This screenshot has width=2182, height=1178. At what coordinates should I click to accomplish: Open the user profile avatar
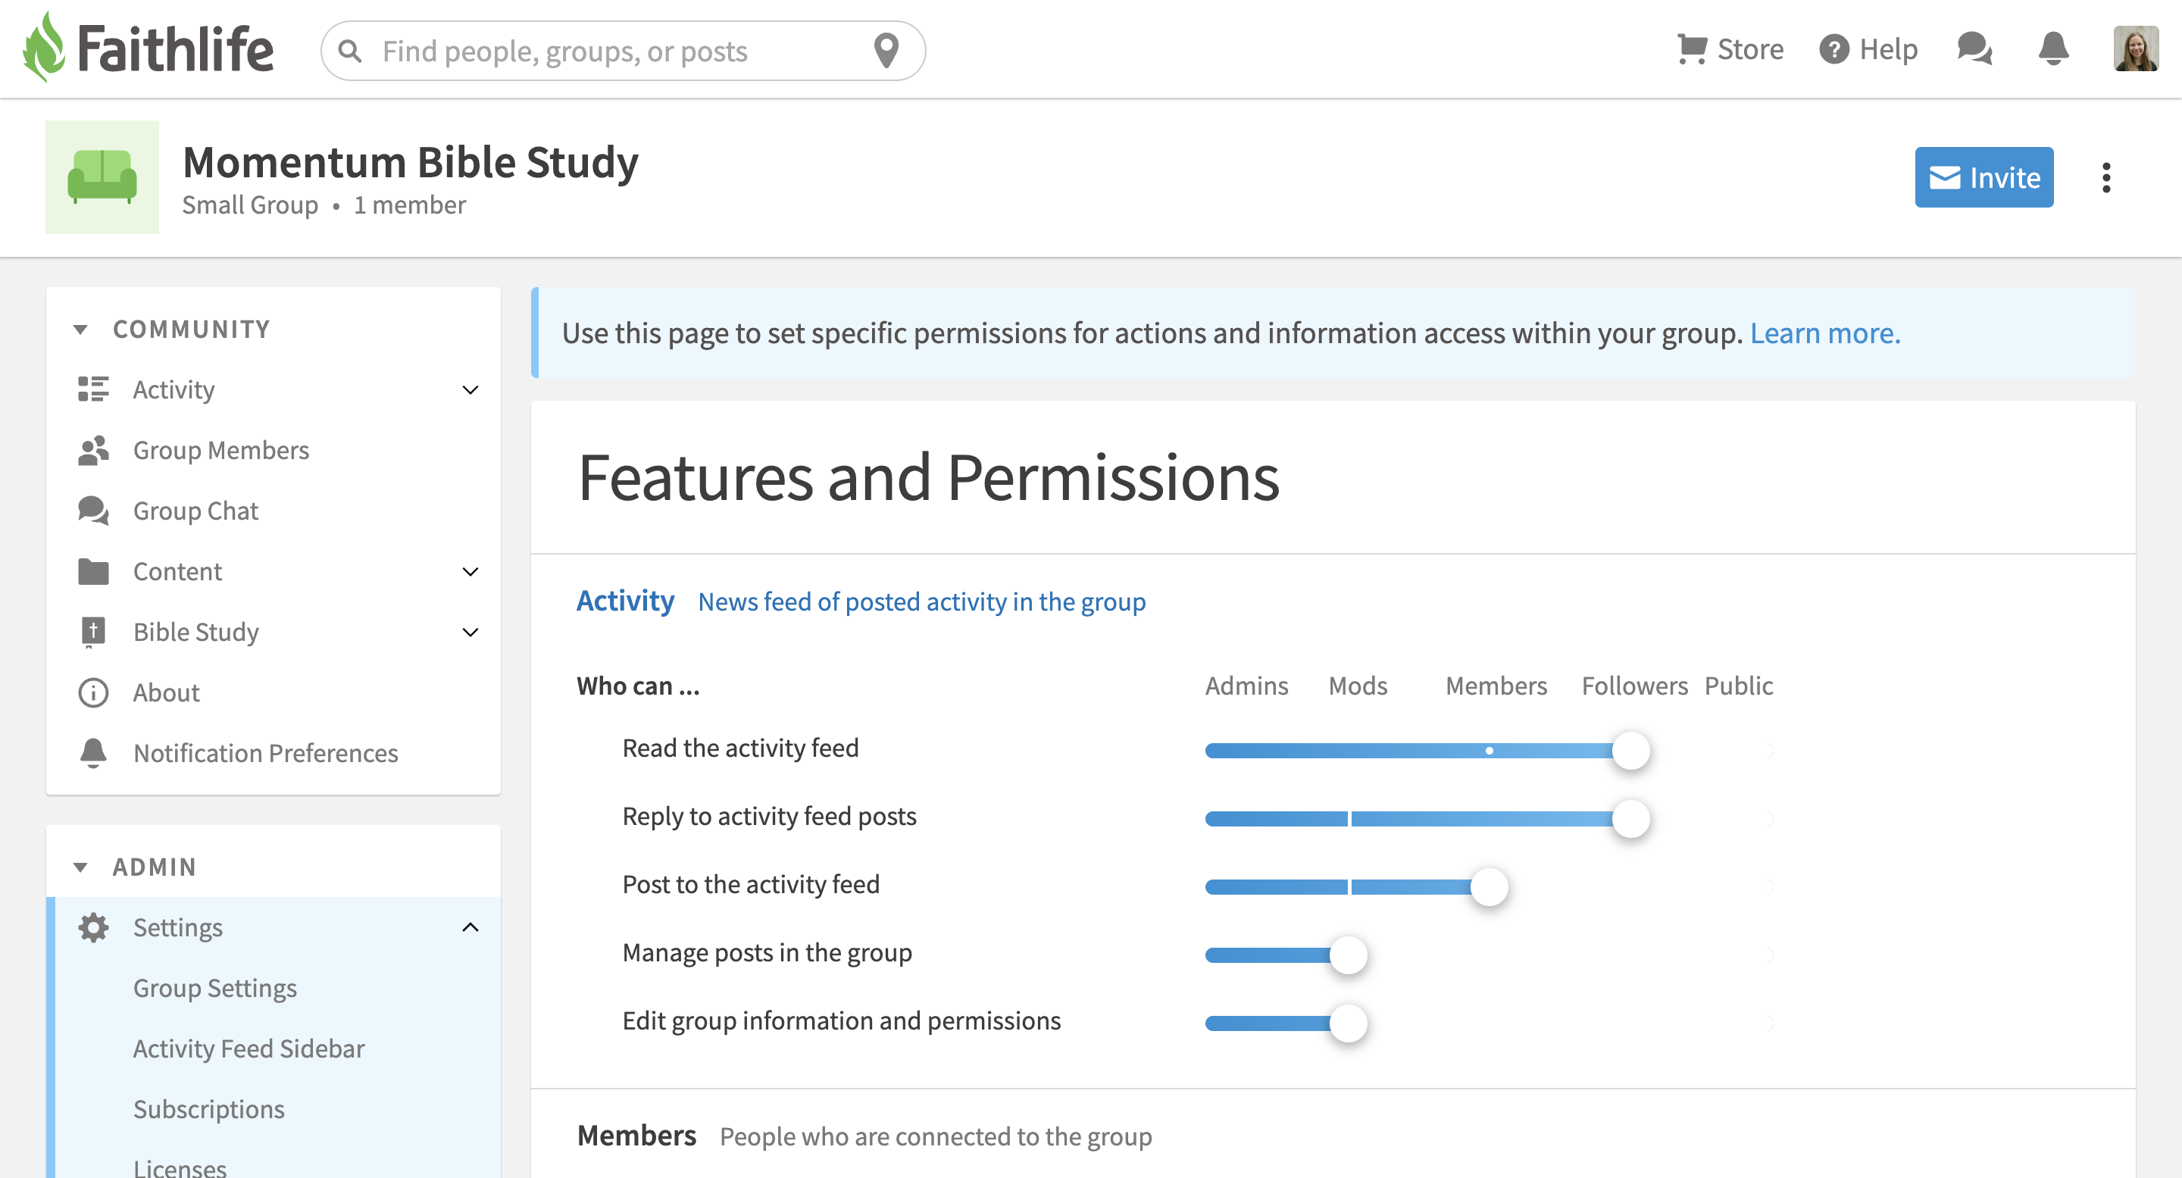pos(2136,48)
